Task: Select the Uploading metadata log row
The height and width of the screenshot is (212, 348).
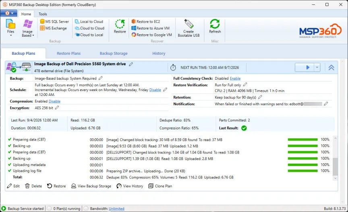Action: 169,165
